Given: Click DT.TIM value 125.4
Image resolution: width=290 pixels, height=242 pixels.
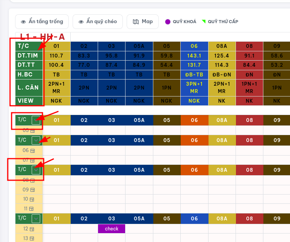Looking at the screenshot, I should [x=222, y=56].
